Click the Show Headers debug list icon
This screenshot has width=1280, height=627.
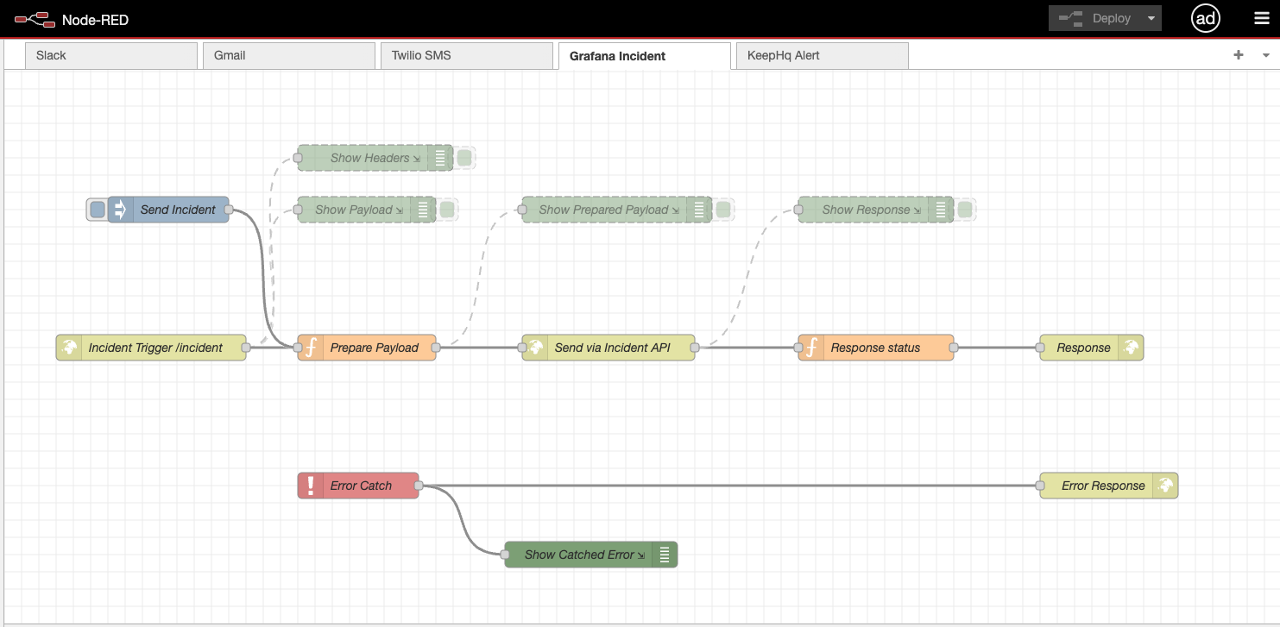point(440,158)
